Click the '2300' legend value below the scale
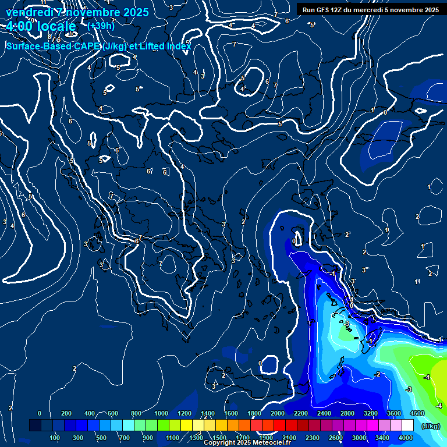 coord(313,438)
